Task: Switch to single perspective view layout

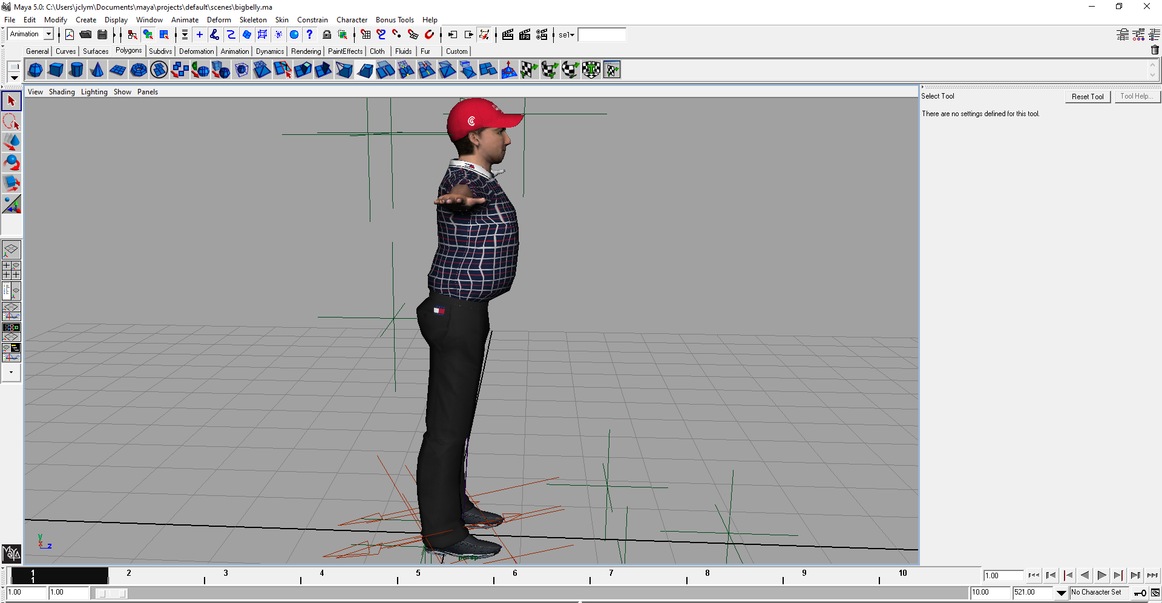Action: click(11, 249)
